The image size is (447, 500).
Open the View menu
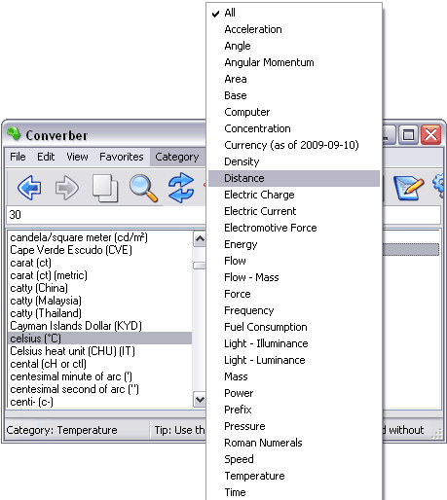pyautogui.click(x=77, y=157)
